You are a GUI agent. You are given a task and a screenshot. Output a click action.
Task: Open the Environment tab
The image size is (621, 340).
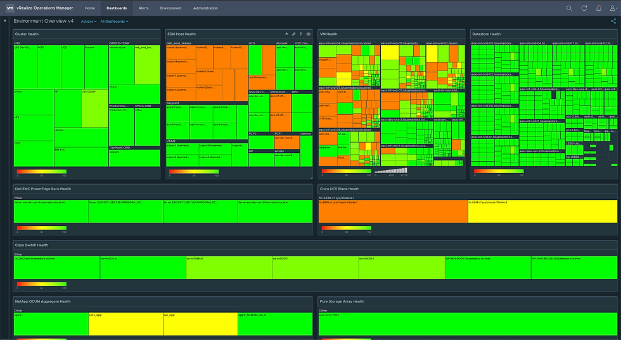(170, 8)
